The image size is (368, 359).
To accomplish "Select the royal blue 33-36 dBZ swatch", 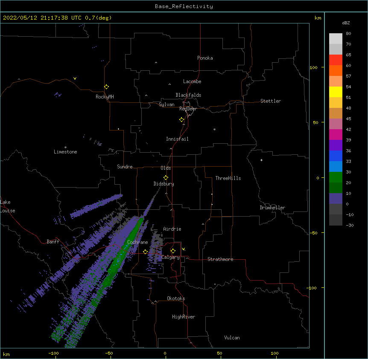I will coord(336,156).
